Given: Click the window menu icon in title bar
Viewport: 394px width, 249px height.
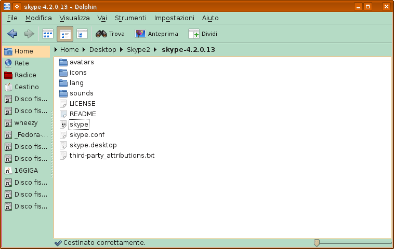Looking at the screenshot, I should point(7,7).
